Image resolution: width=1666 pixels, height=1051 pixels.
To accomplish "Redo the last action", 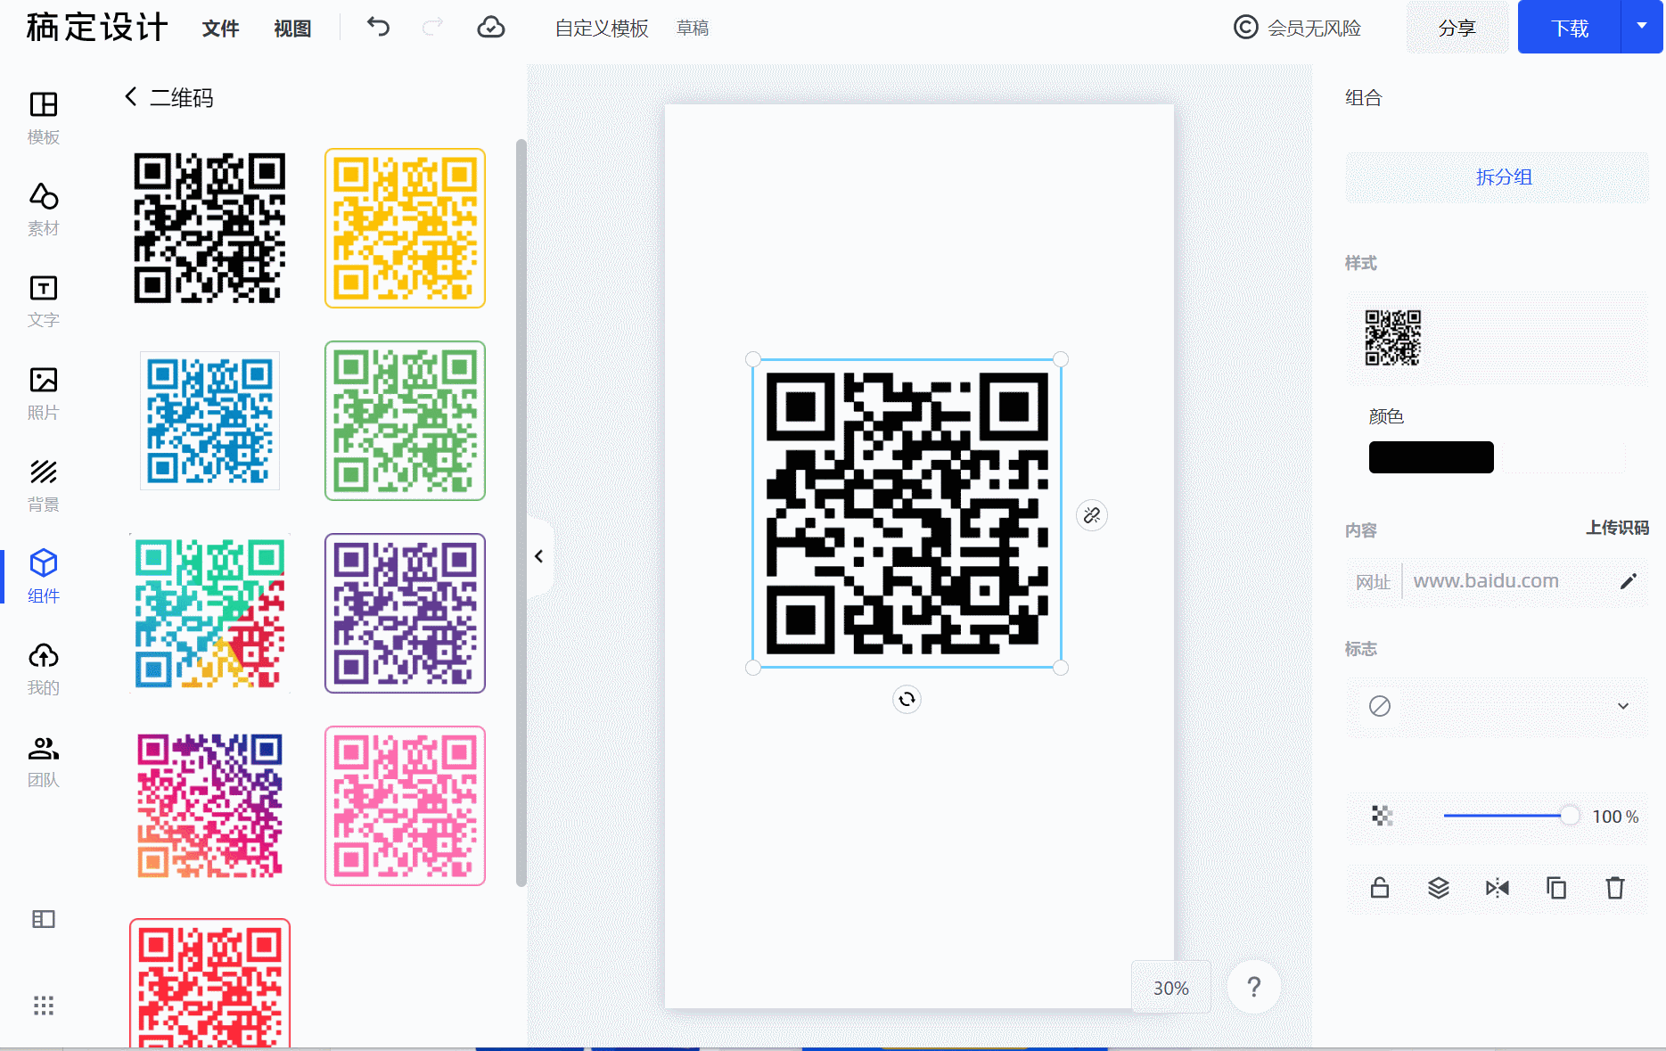I will click(x=432, y=27).
